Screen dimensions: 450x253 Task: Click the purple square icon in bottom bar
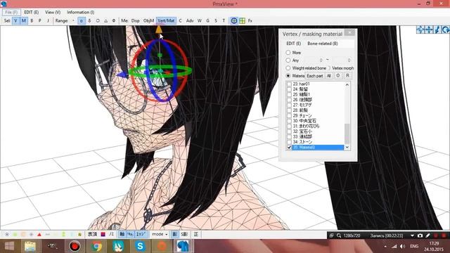tap(103, 234)
